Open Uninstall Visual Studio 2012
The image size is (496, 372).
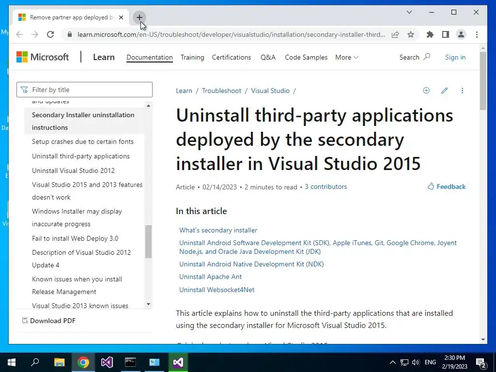[x=73, y=170]
